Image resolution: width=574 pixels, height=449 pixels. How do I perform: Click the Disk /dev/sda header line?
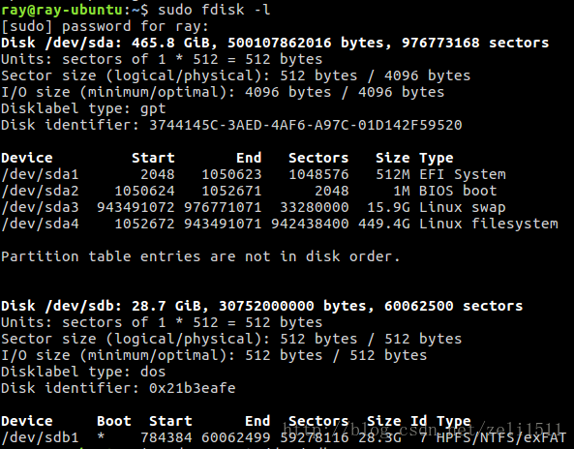275,43
